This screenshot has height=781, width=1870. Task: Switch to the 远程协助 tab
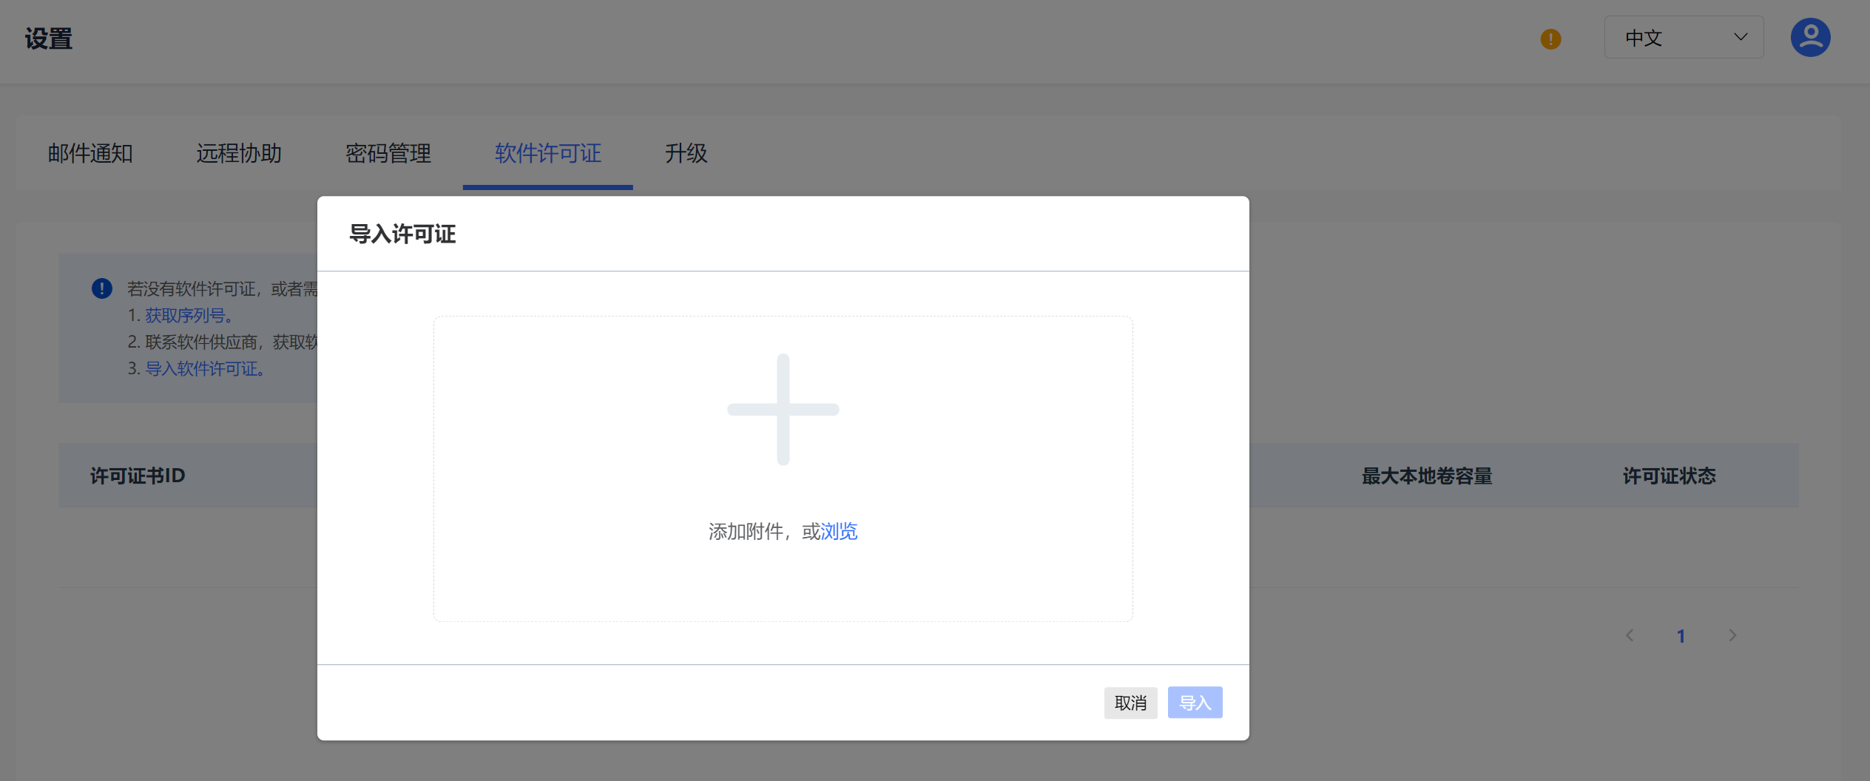[x=239, y=153]
